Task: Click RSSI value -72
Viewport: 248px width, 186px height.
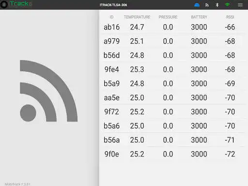Action: click(230, 154)
